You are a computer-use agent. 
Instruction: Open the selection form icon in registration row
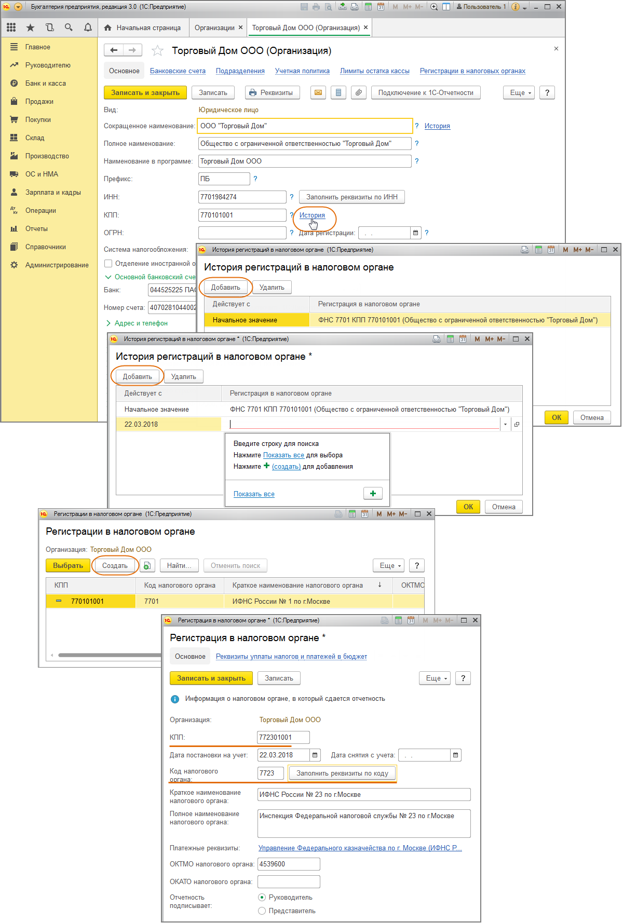point(517,425)
